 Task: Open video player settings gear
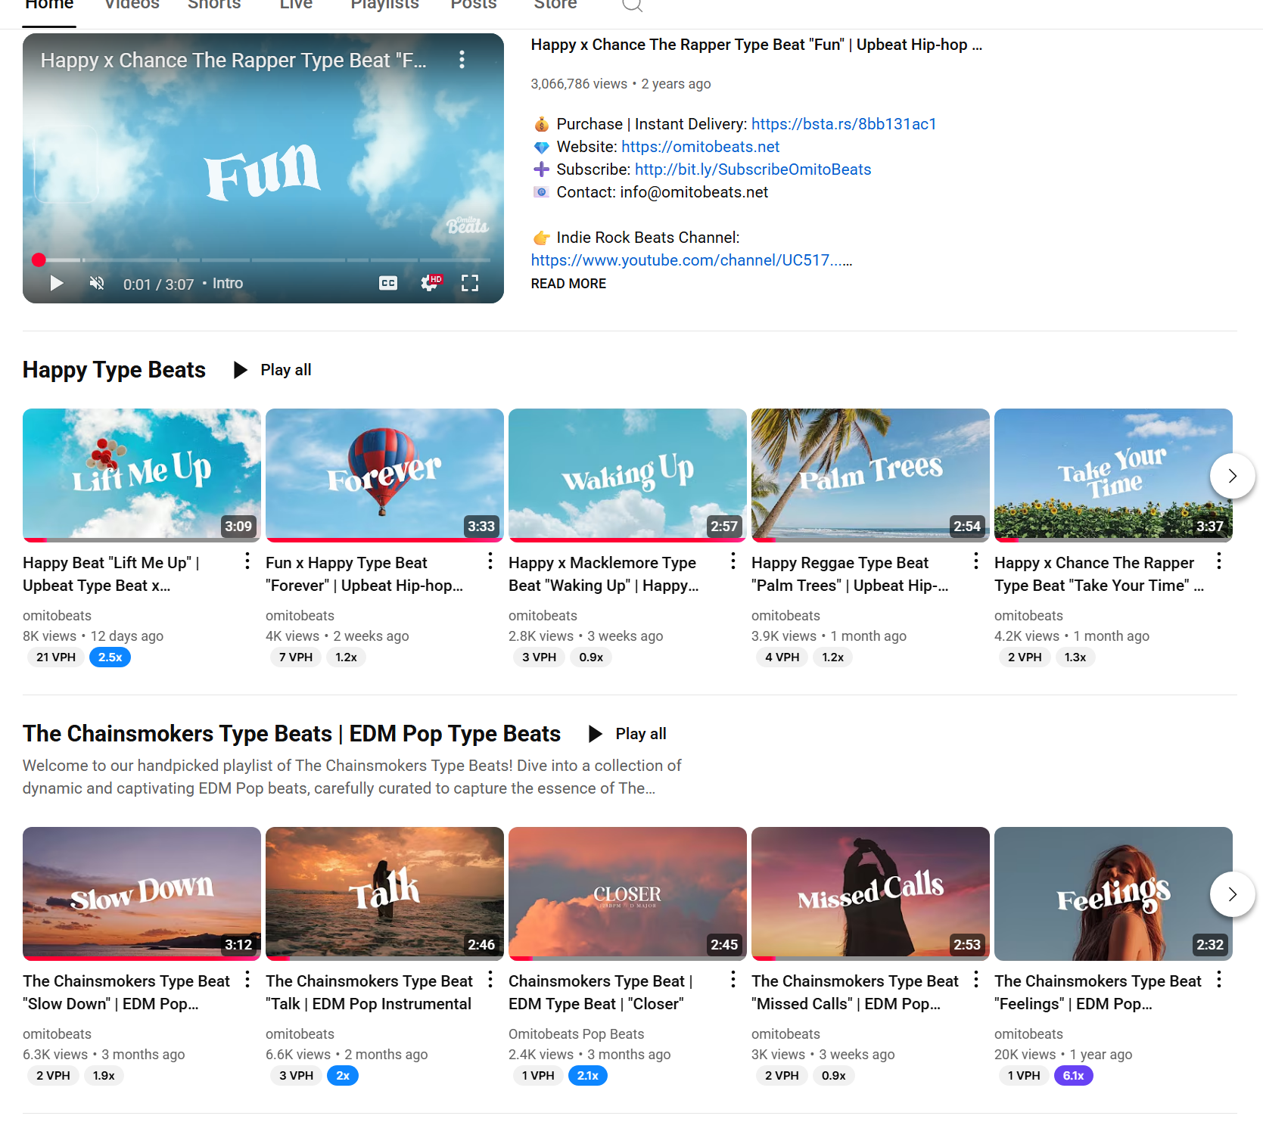(x=430, y=283)
